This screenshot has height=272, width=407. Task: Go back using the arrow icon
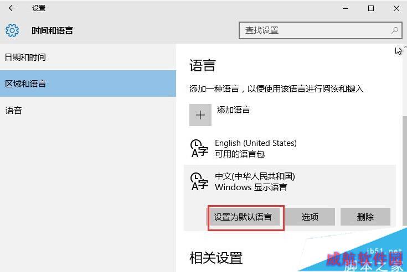click(x=12, y=8)
